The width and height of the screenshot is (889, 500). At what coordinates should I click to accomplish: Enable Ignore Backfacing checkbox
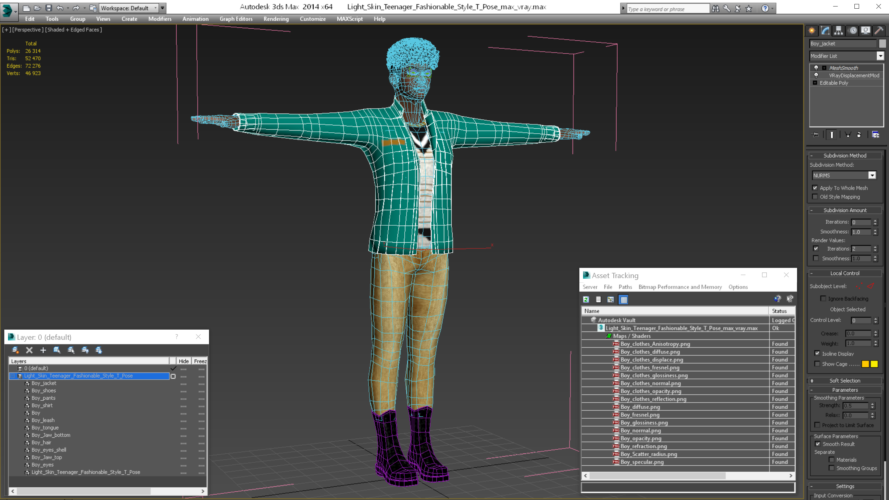[823, 298]
